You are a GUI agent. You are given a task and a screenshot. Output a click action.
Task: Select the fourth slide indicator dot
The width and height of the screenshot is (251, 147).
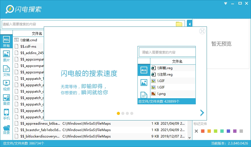click(132, 113)
